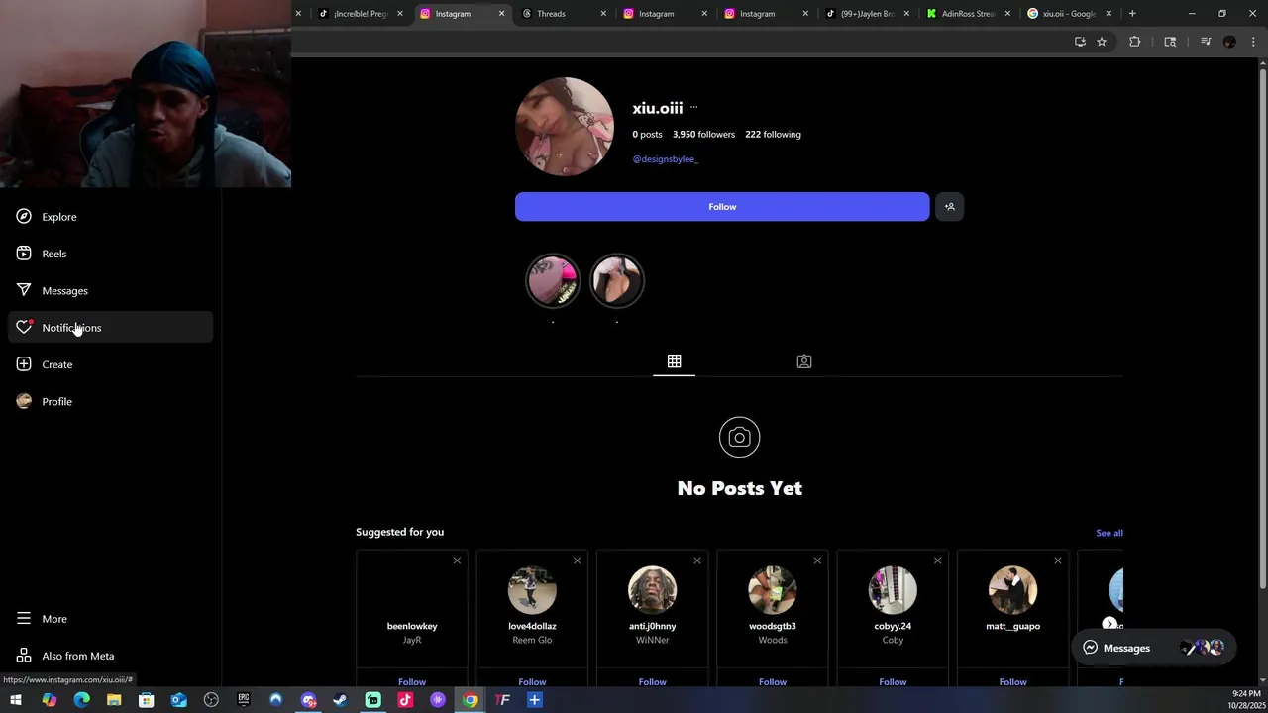
Task: Dismiss the woodsgtb3 suggestion
Action: tap(817, 560)
